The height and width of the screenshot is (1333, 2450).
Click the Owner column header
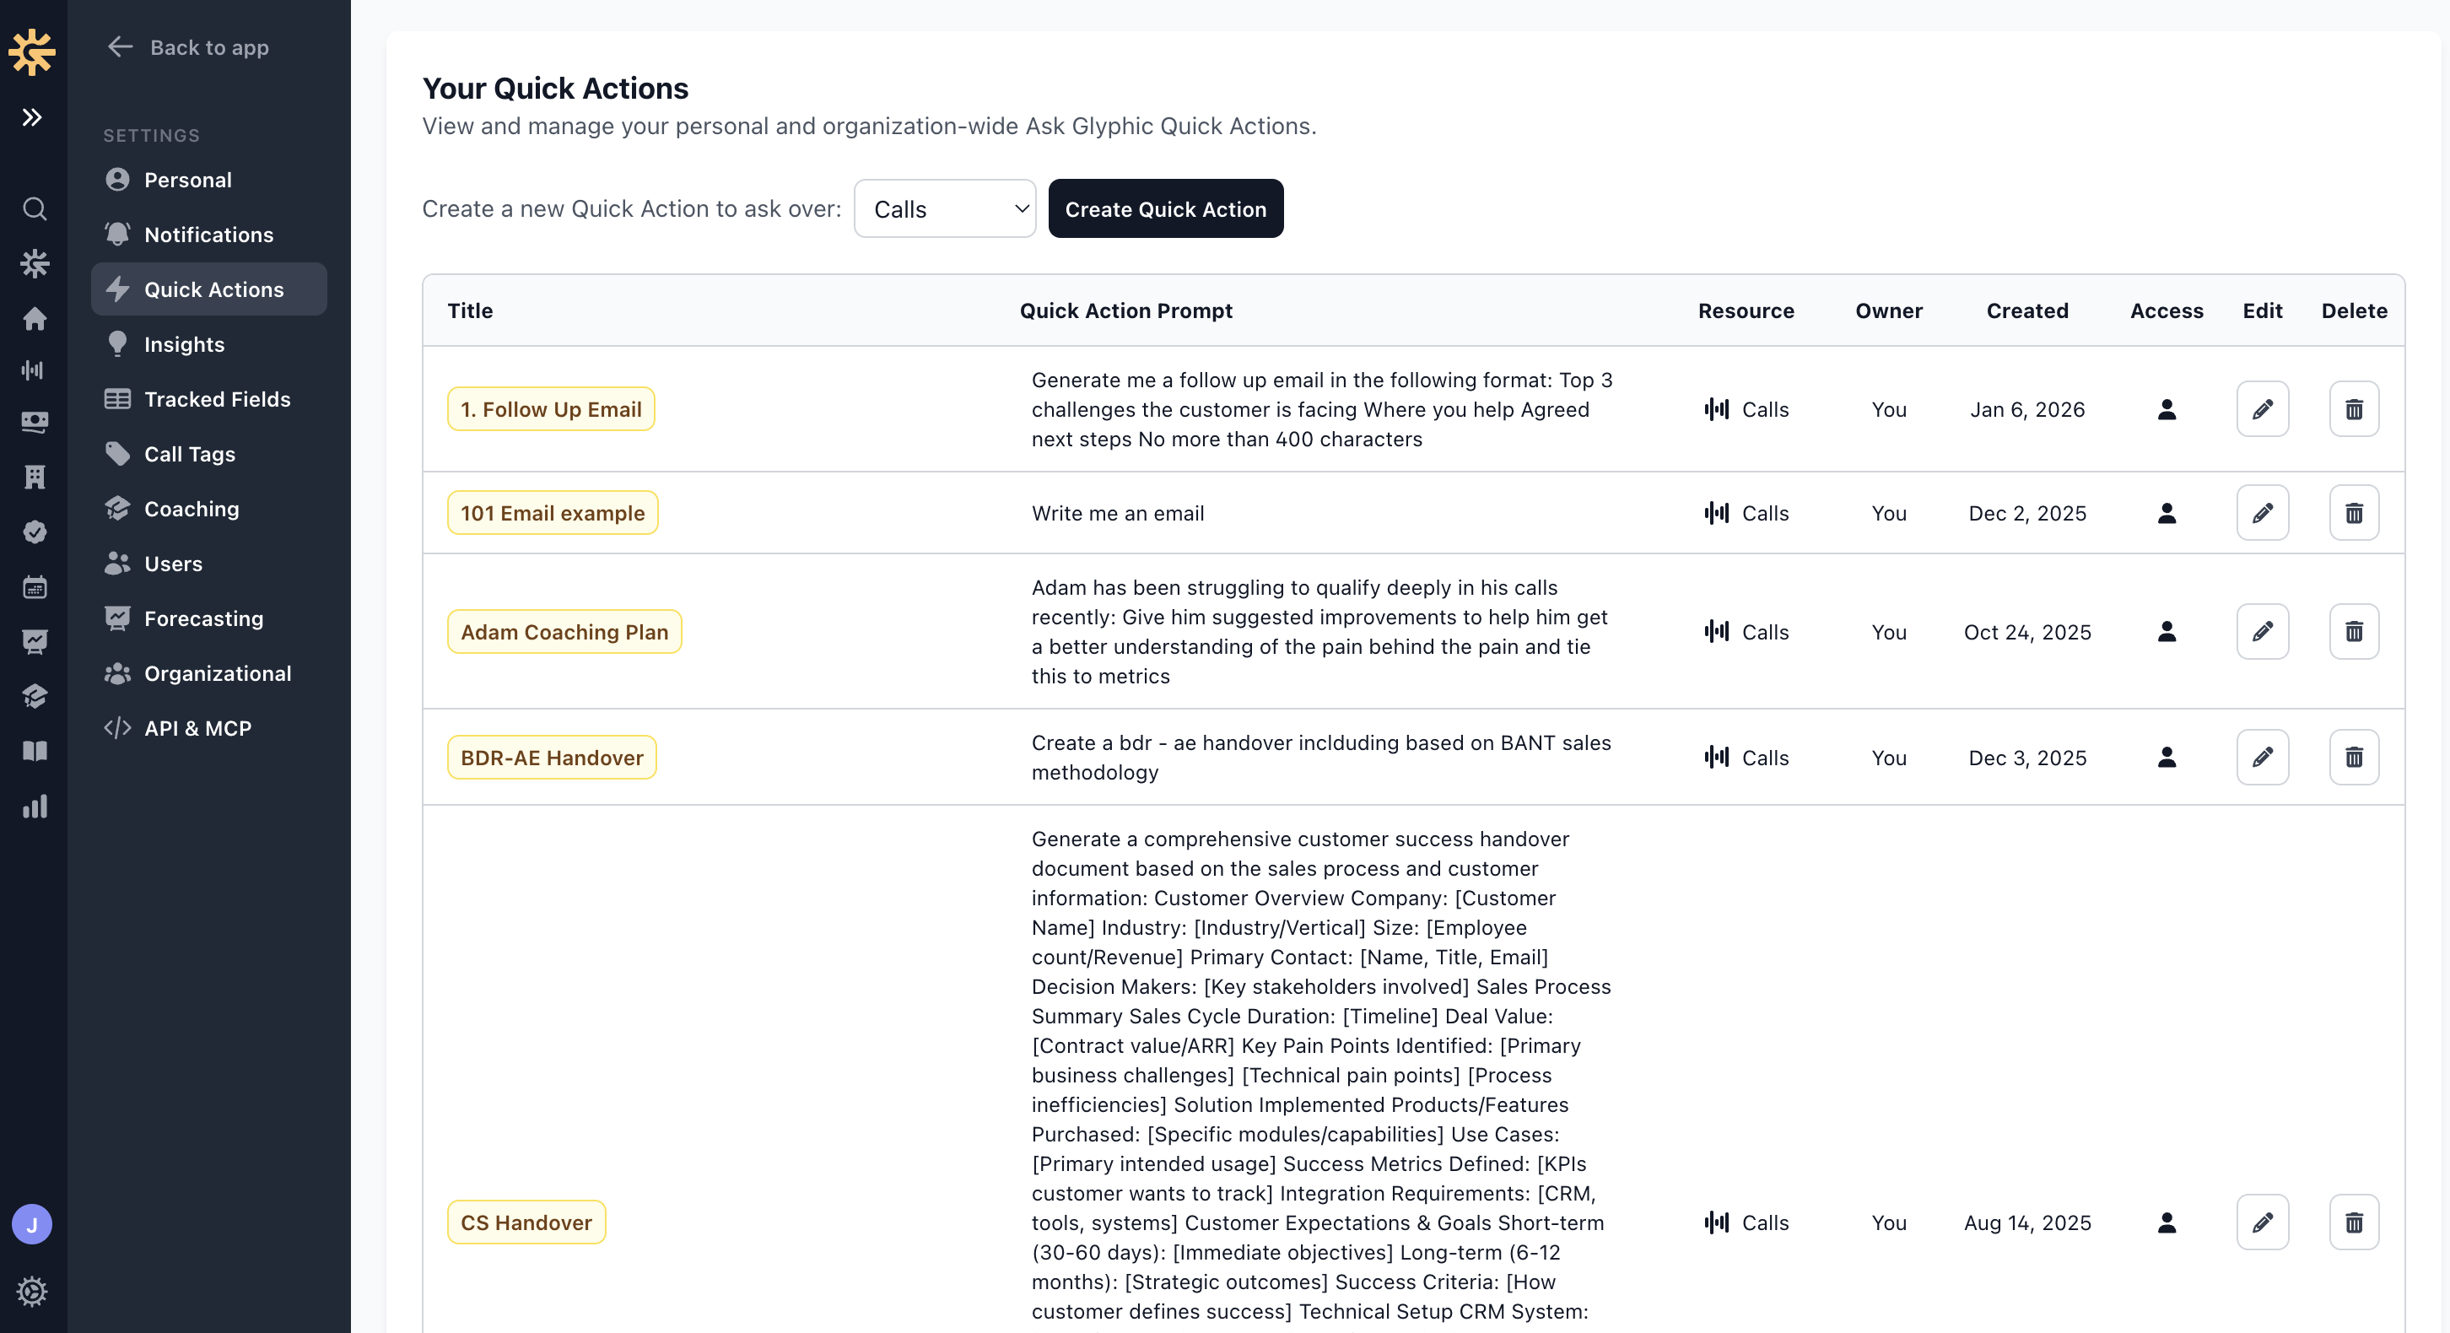coord(1889,311)
